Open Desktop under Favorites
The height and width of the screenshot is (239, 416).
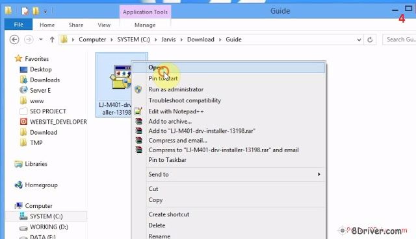(x=40, y=69)
